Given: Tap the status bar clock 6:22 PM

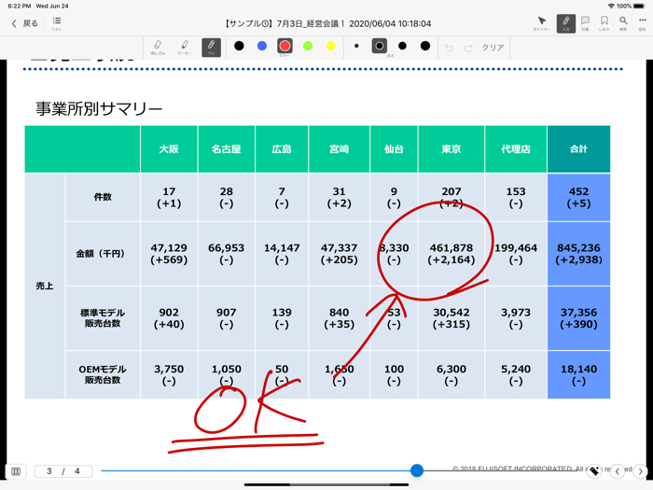Looking at the screenshot, I should point(20,6).
